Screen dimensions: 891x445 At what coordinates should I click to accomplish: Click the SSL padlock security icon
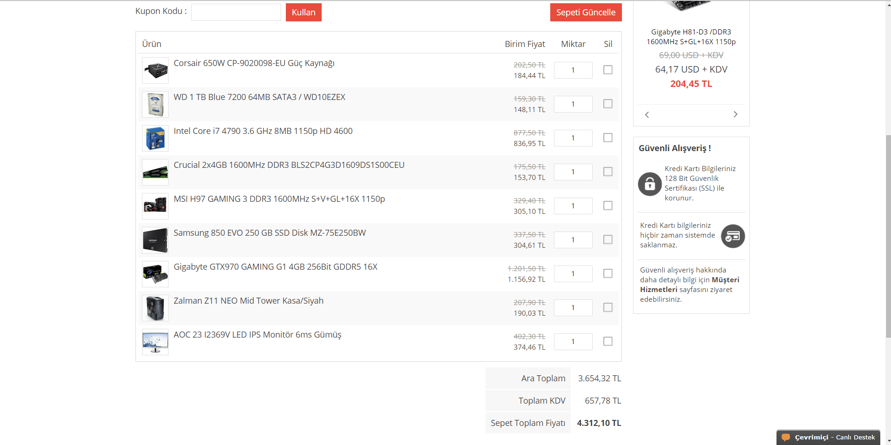click(x=650, y=184)
